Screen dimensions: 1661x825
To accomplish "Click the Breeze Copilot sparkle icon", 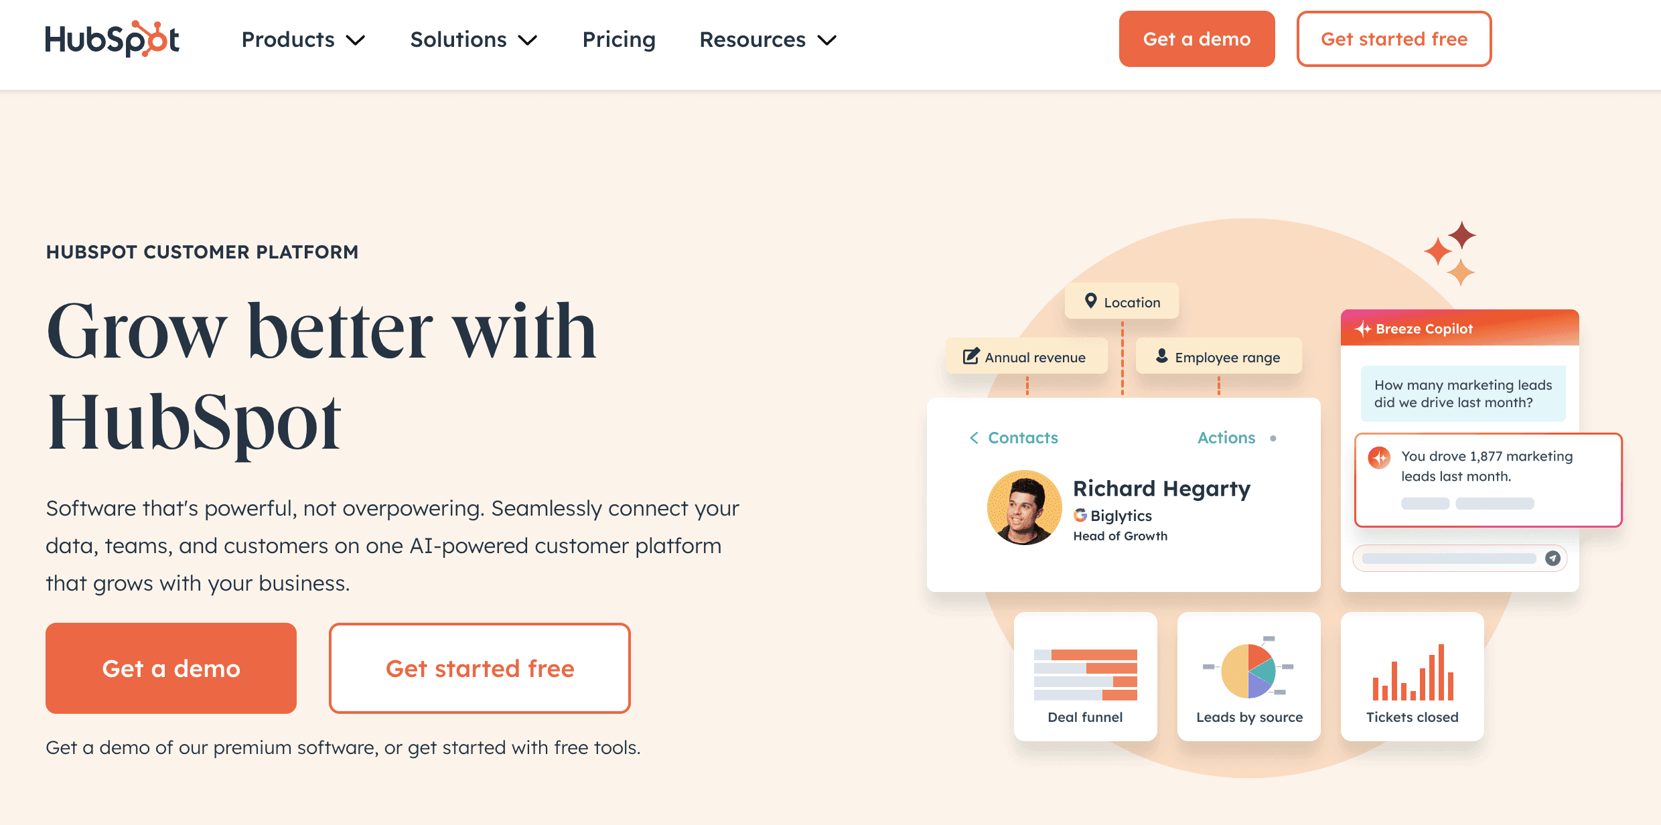I will (x=1363, y=329).
